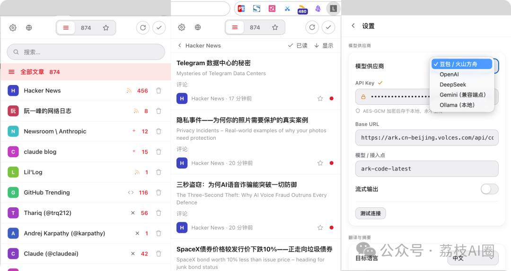Star the 三秒盗窃 article
The image size is (511, 271).
[320, 228]
